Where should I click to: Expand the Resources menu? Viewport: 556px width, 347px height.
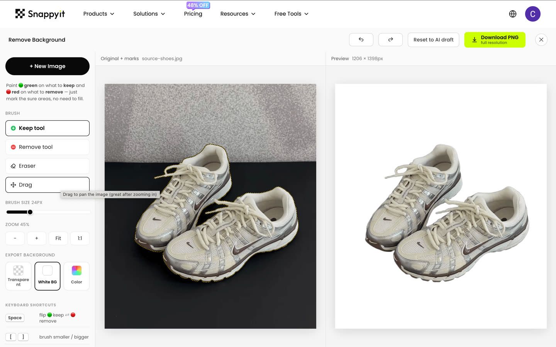[x=238, y=14]
